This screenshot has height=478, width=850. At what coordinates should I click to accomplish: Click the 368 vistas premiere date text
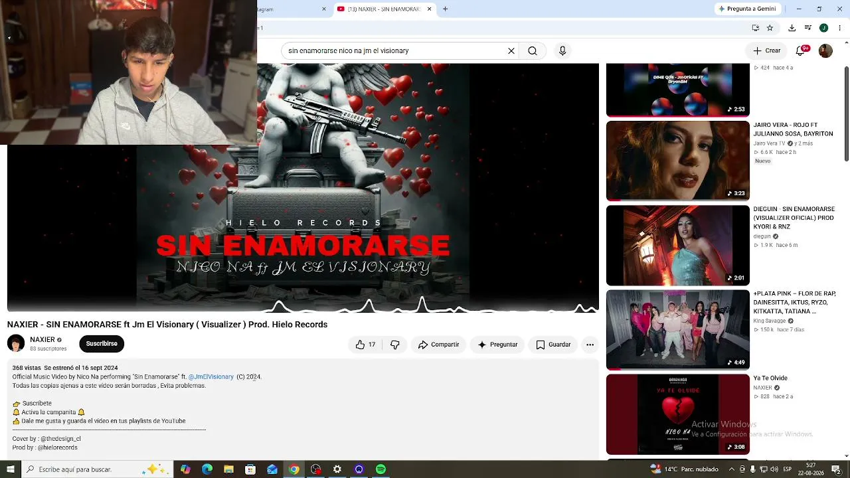65,368
